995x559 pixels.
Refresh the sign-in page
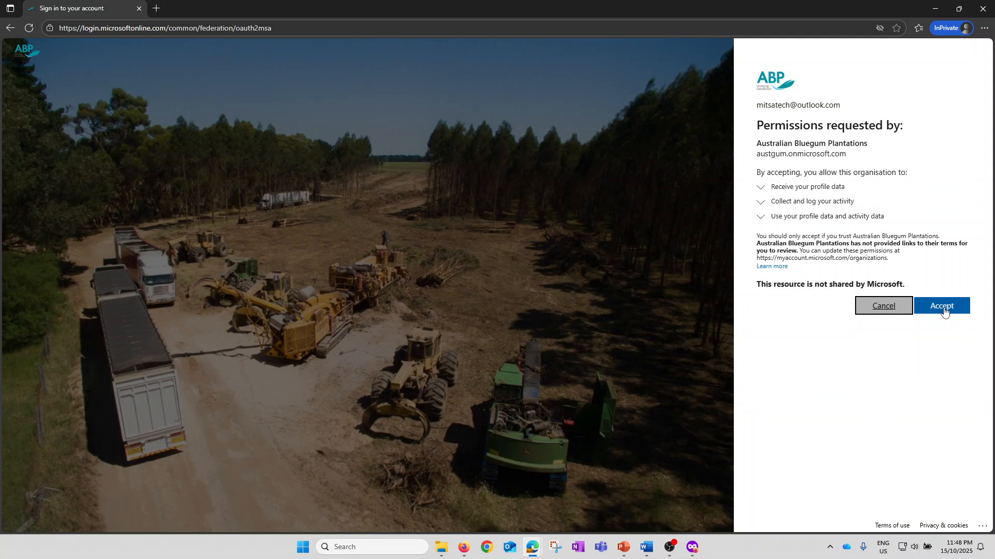29,27
